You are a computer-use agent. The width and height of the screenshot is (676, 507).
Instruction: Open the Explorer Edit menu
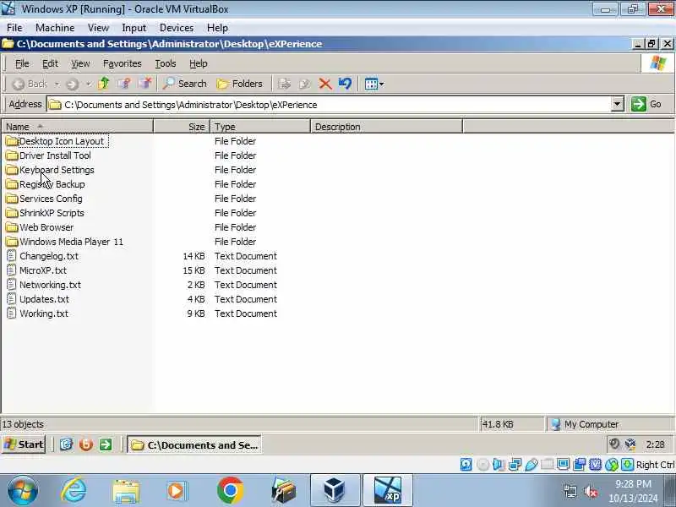50,63
